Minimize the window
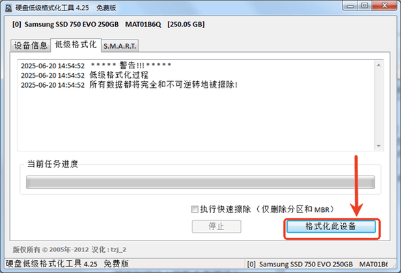Screen dimensions: 401x273 pos(350,6)
